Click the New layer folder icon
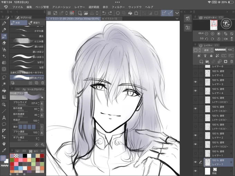The image size is (235, 176). (207, 61)
